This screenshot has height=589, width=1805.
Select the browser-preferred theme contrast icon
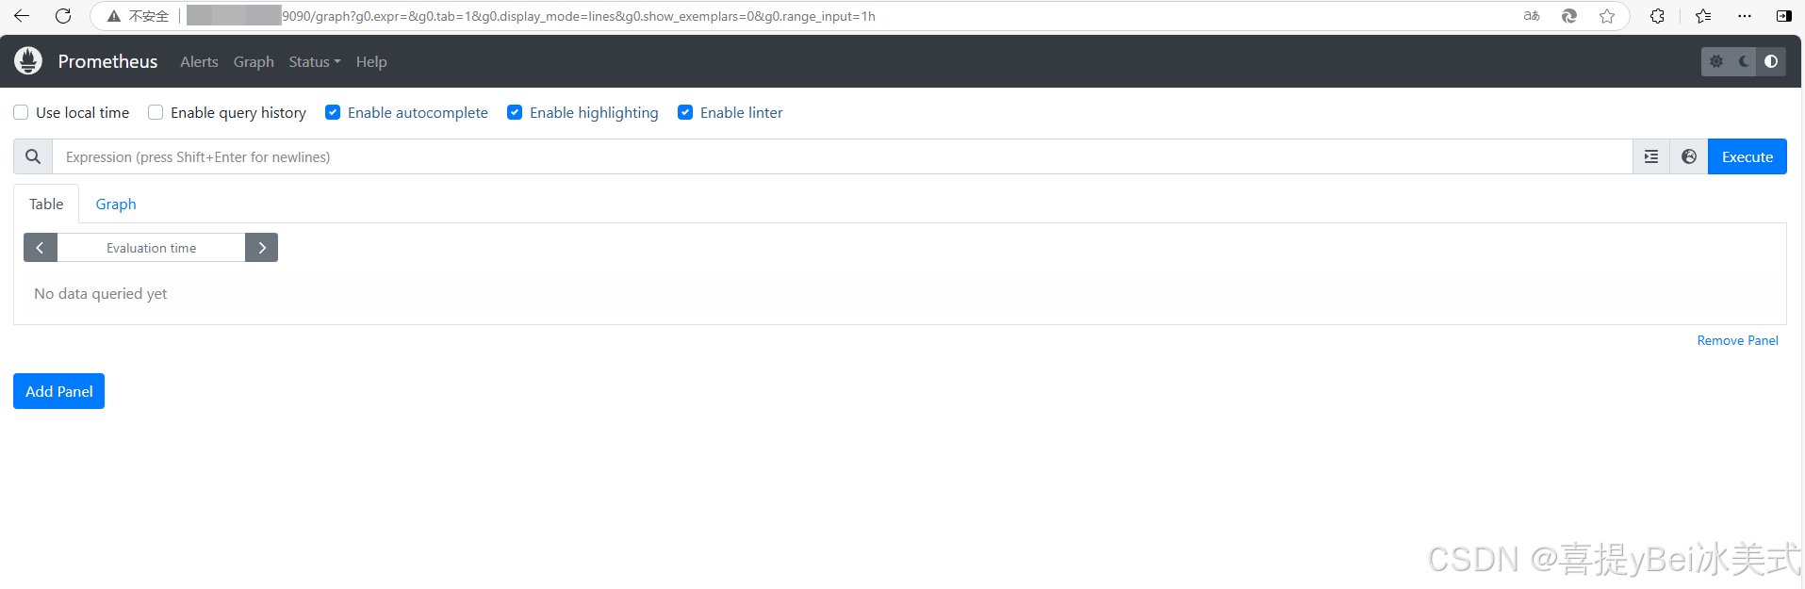[1771, 61]
